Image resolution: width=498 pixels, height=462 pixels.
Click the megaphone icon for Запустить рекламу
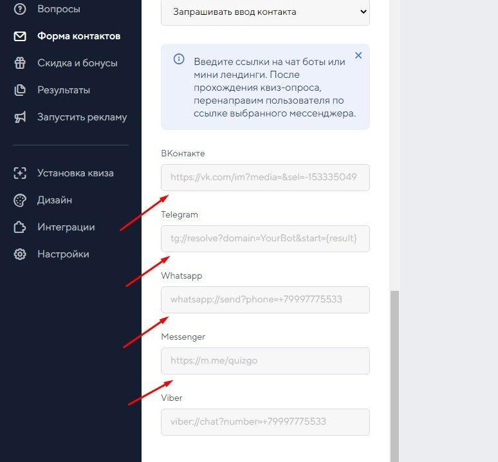[20, 117]
